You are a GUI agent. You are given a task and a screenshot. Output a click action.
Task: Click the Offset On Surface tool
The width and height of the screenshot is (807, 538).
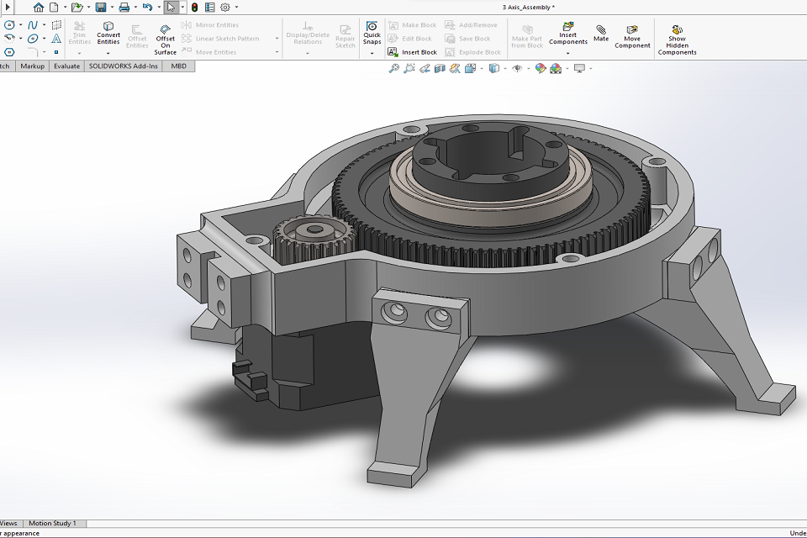pos(166,40)
